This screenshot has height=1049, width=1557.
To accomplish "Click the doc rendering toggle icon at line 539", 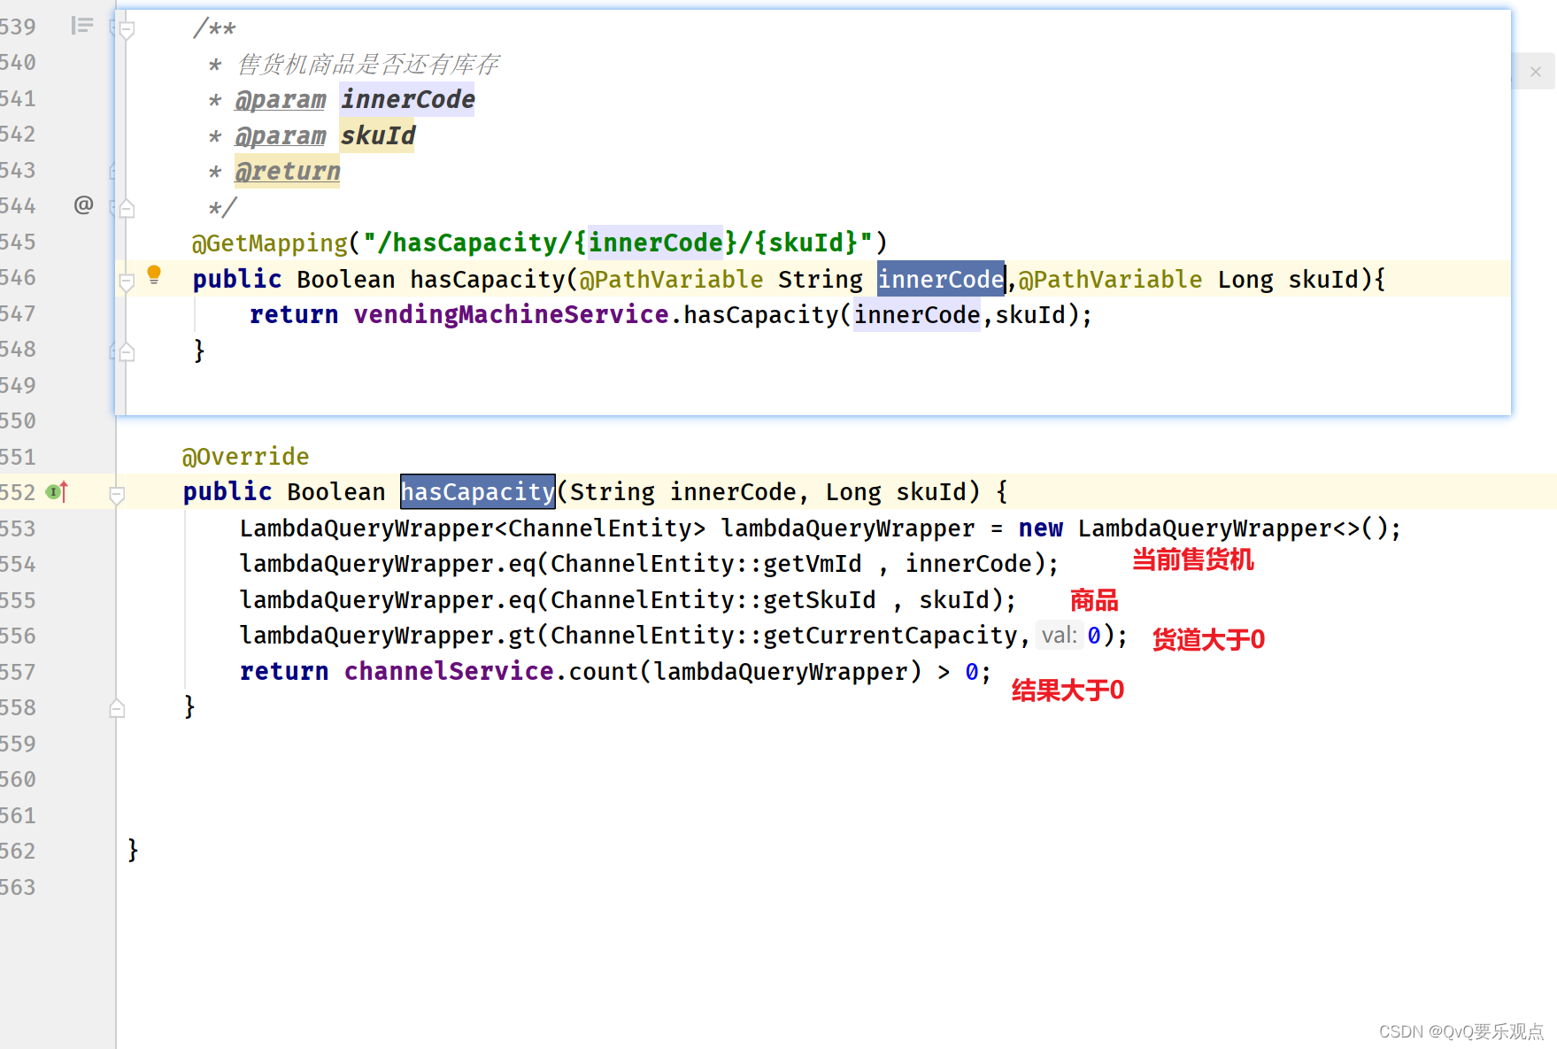I will [x=82, y=26].
